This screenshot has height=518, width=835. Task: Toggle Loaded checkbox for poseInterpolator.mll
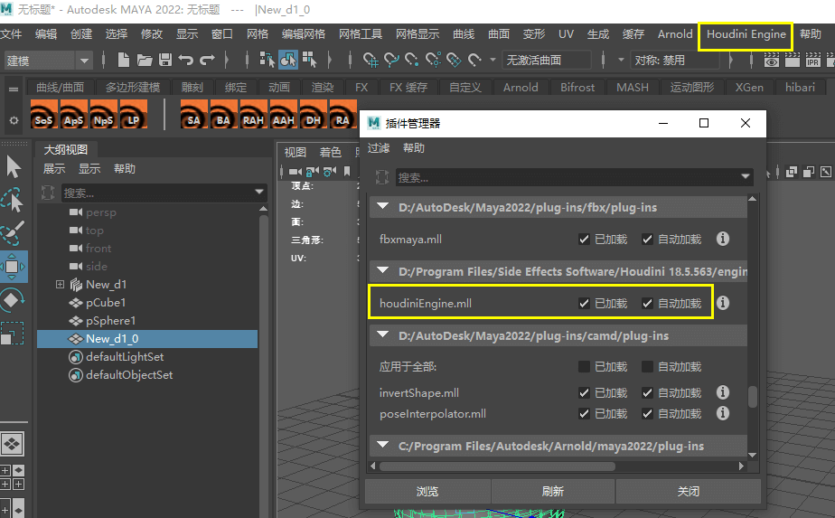584,413
